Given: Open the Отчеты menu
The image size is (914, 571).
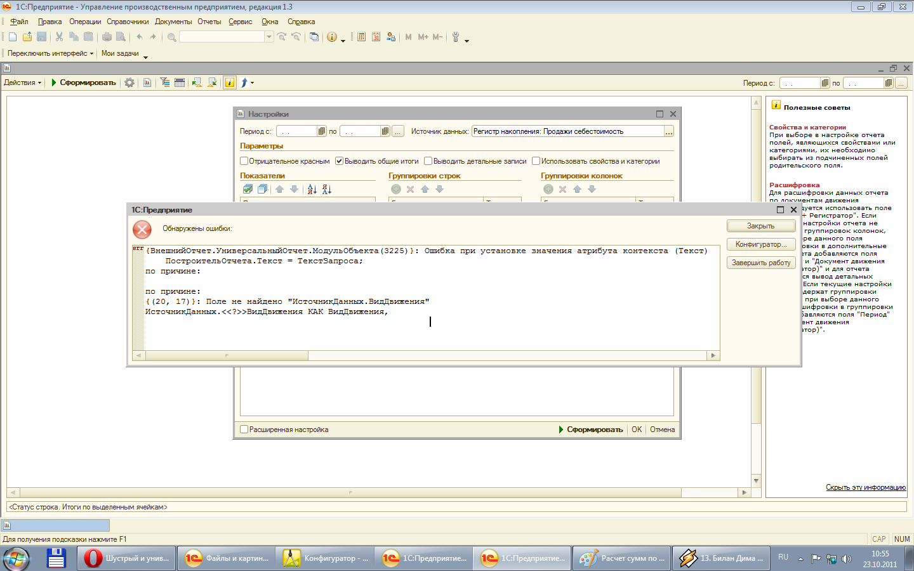Looking at the screenshot, I should coord(209,22).
